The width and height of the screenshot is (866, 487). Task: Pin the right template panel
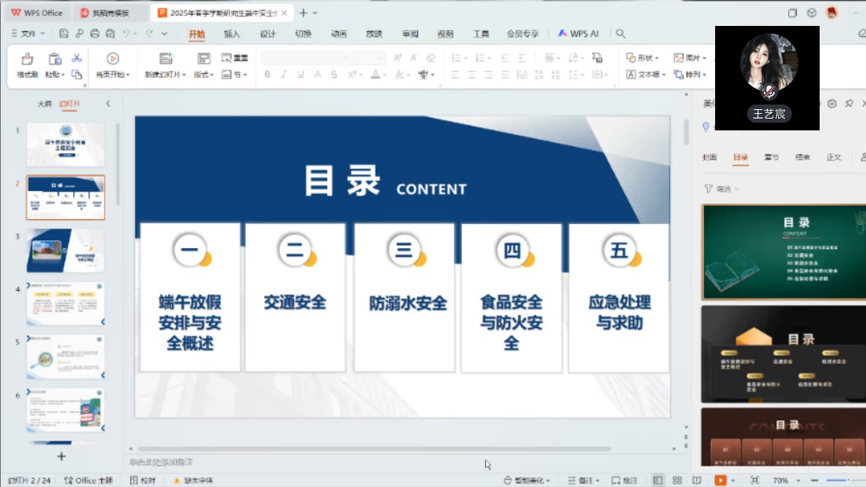click(x=849, y=104)
